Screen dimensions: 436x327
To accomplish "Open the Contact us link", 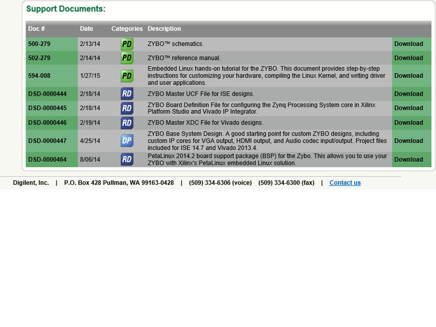I will [x=345, y=183].
